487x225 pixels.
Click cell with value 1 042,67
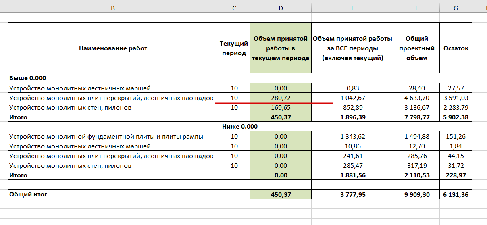[x=353, y=98]
